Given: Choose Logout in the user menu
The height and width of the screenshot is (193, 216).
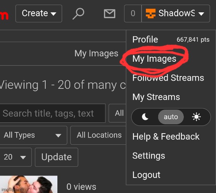Looking at the screenshot, I should (146, 175).
